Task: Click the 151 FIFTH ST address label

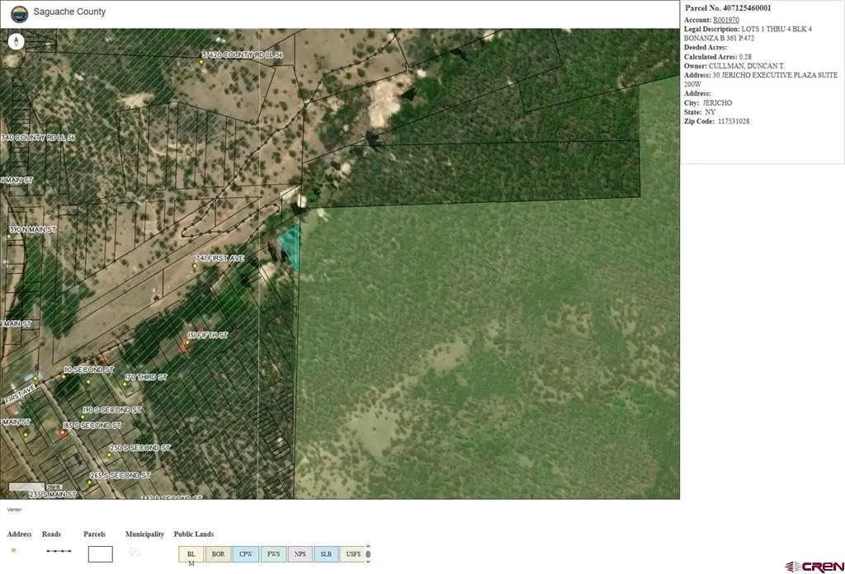Action: point(207,335)
